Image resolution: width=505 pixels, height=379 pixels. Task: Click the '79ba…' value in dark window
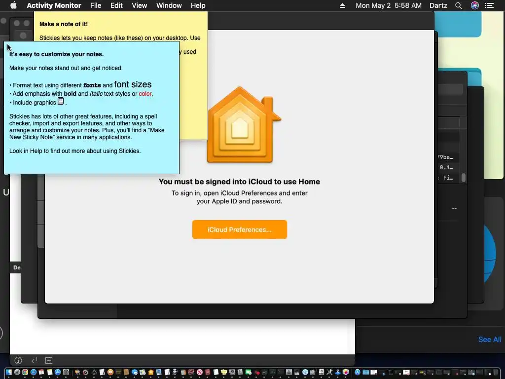pos(445,157)
